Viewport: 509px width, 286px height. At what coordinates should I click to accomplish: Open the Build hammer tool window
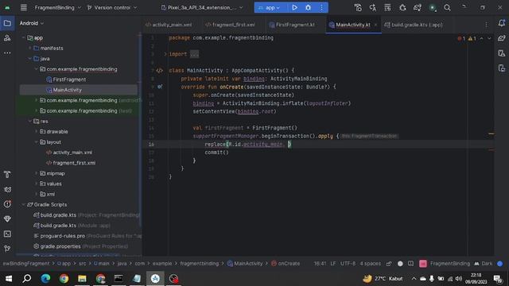[x=7, y=175]
